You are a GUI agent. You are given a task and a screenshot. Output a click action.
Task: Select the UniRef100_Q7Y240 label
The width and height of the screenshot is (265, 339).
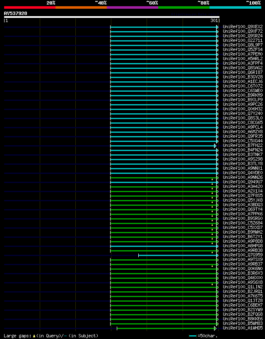point(243,114)
